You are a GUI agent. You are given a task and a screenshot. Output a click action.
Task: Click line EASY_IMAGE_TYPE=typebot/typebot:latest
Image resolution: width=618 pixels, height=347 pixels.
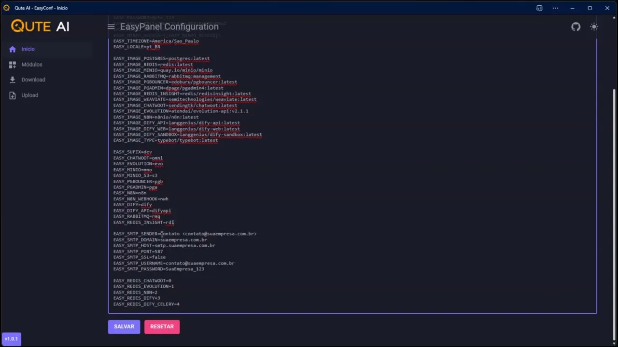(x=166, y=140)
